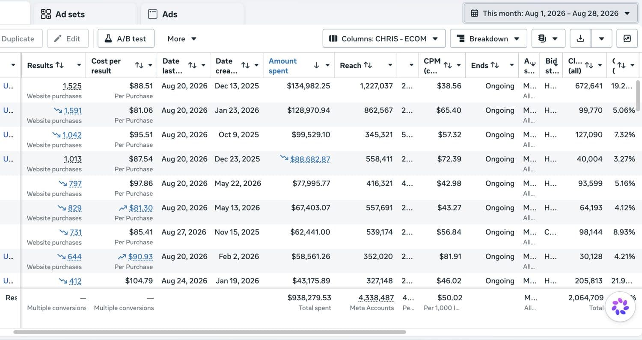Click the Breakdown rows icon
Image resolution: width=642 pixels, height=340 pixels.
[x=461, y=38]
